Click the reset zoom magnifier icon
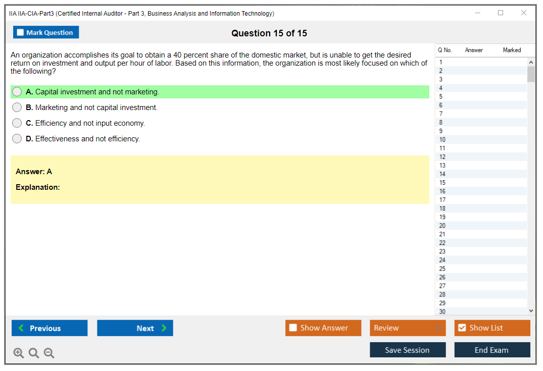The width and height of the screenshot is (543, 371). [34, 353]
